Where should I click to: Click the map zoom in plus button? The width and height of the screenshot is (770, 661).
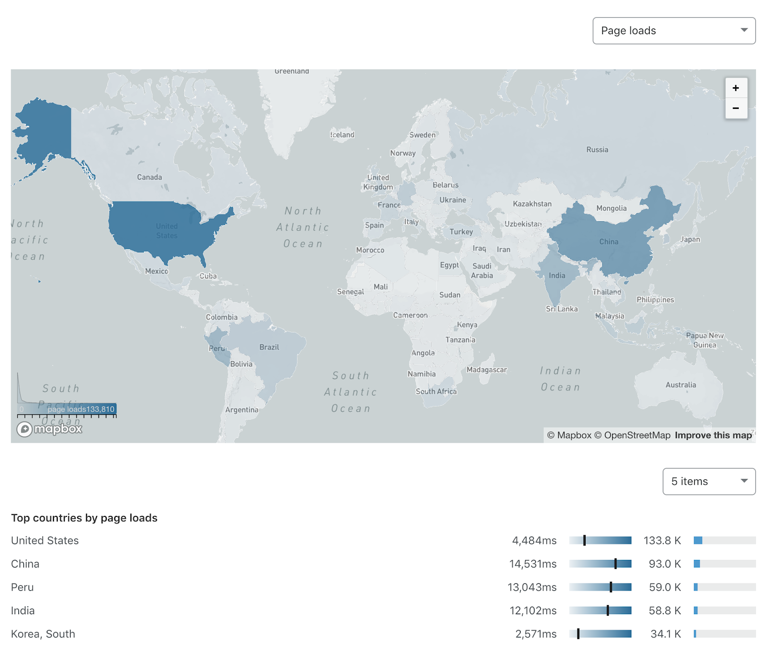click(735, 88)
